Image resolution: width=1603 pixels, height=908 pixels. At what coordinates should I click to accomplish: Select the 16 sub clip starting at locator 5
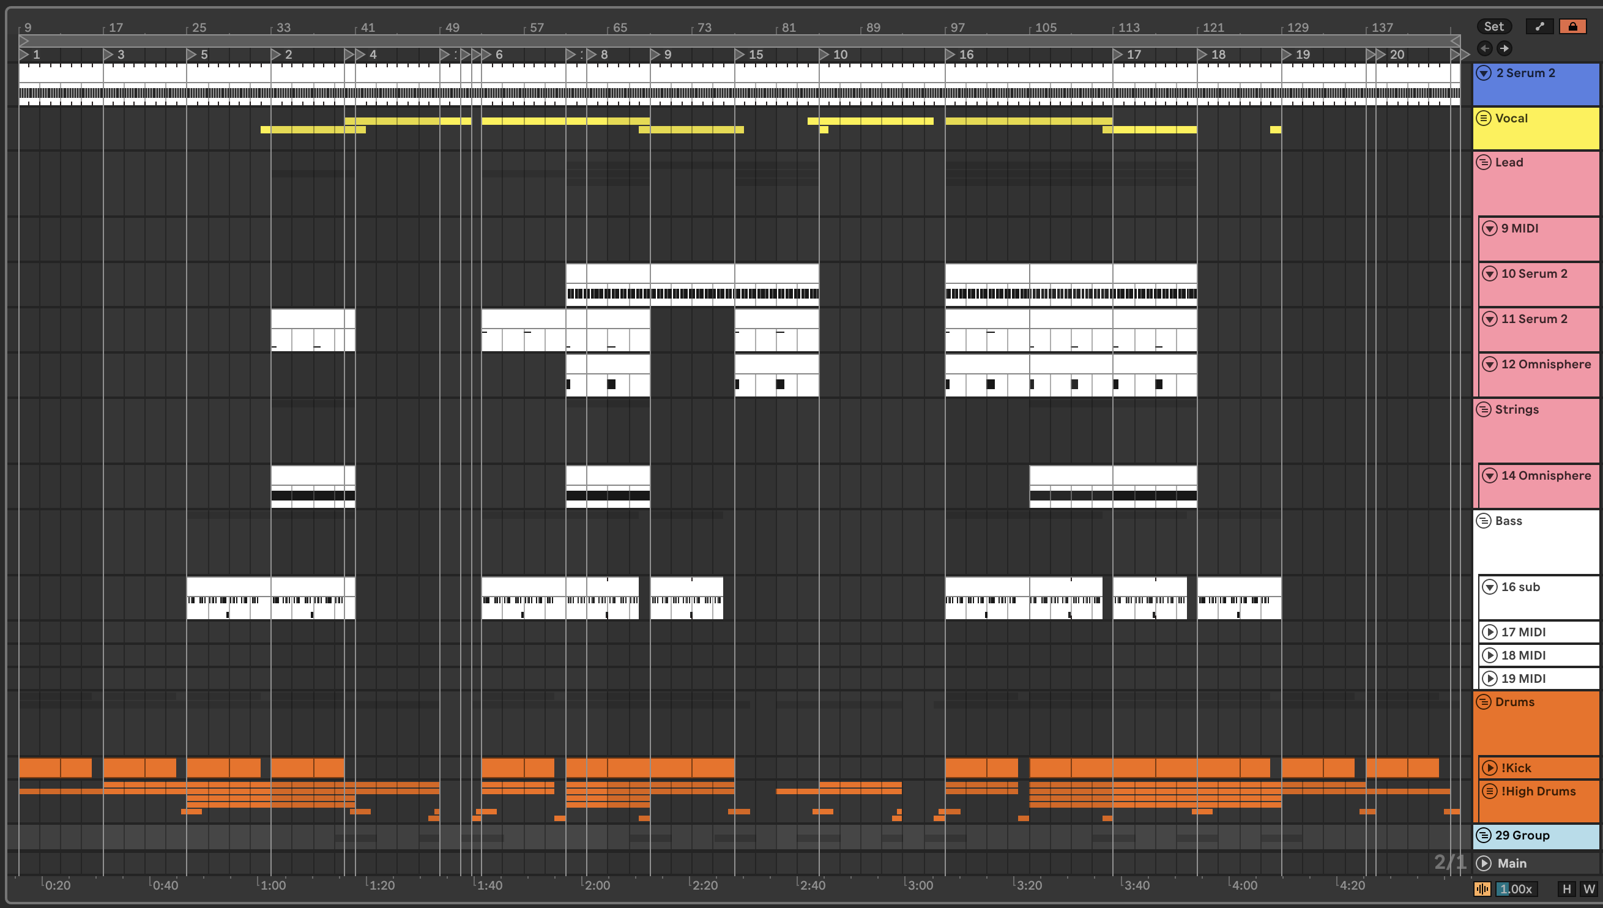229,597
